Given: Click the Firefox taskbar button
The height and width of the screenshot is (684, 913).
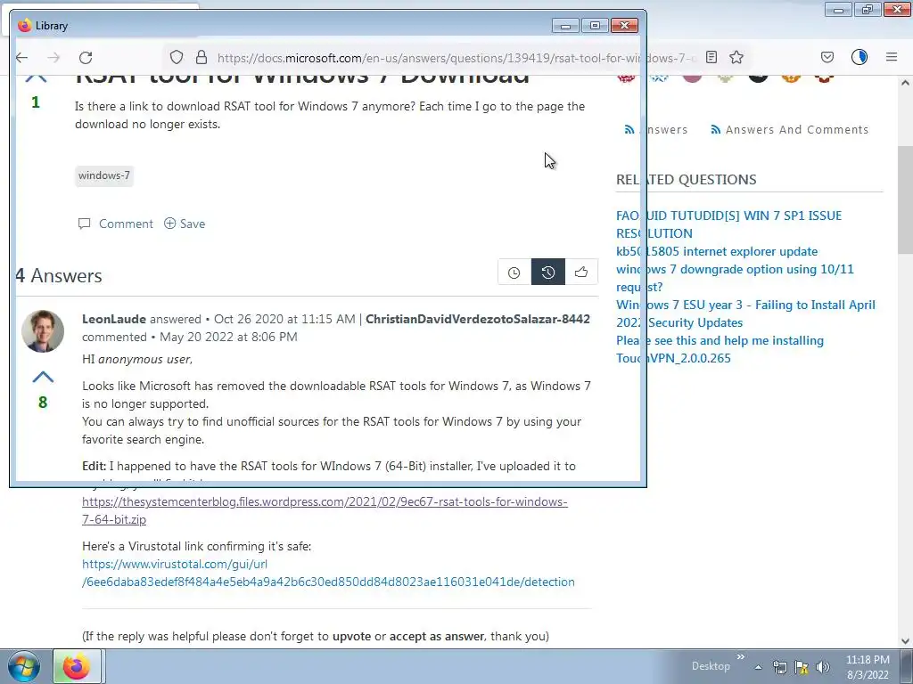Looking at the screenshot, I should (78, 666).
